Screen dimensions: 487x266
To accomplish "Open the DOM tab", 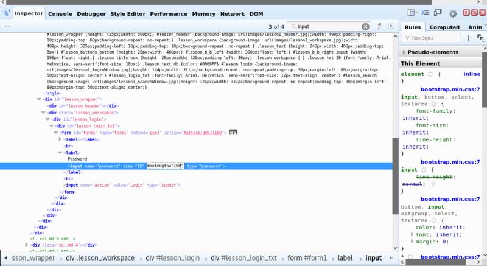I will pos(256,14).
